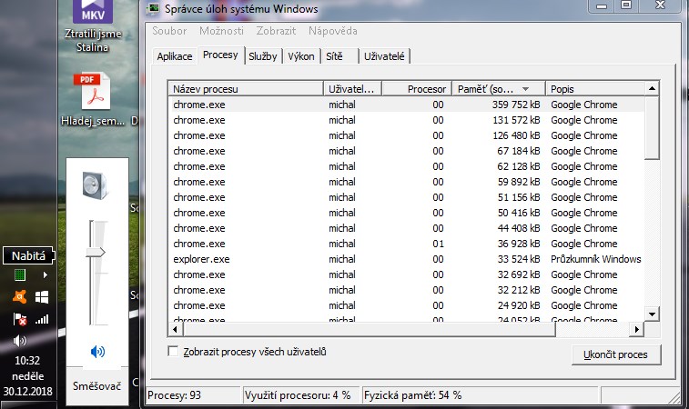The image size is (689, 409).
Task: Sort by Název procesu column header
Action: (246, 89)
